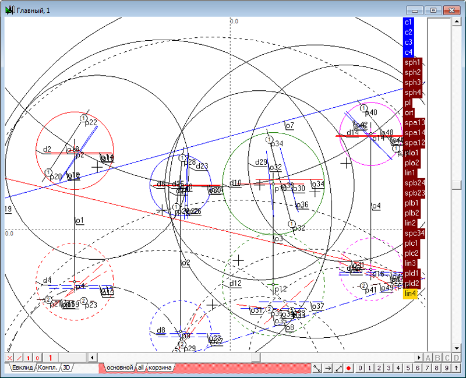Image resolution: width=466 pixels, height=378 pixels.
Task: Click digit button 1 in bottom-right row
Action: point(370,368)
